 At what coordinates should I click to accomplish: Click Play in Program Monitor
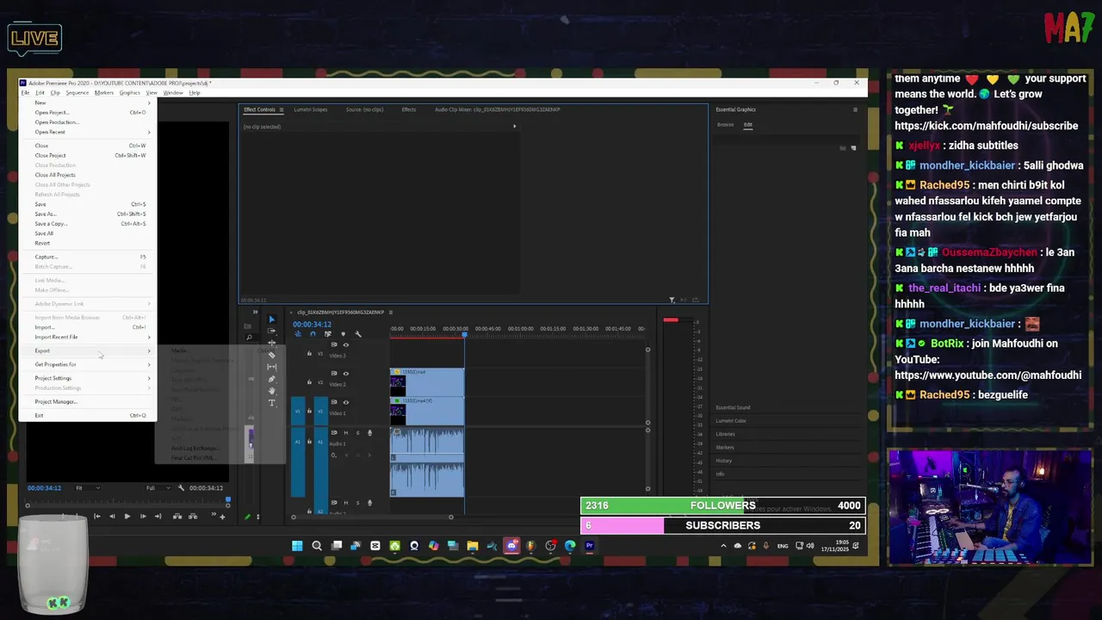[x=127, y=516]
